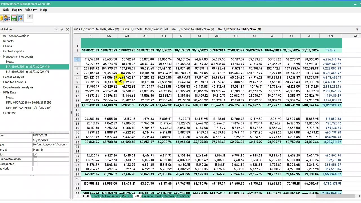
Task: Switch to the P&L sm sheet tab
Action: (127, 196)
